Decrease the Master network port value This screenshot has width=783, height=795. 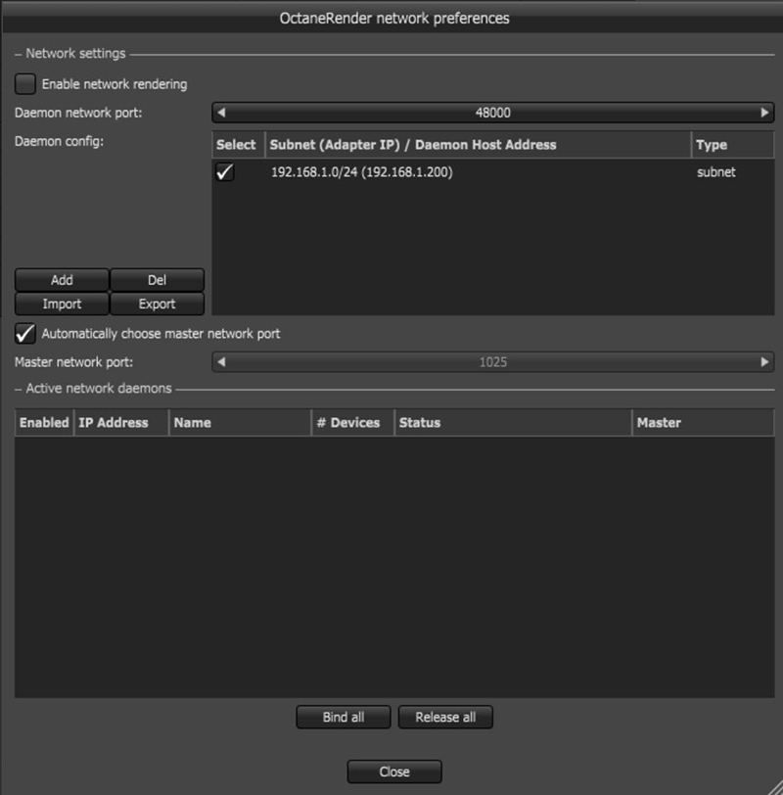tap(221, 362)
